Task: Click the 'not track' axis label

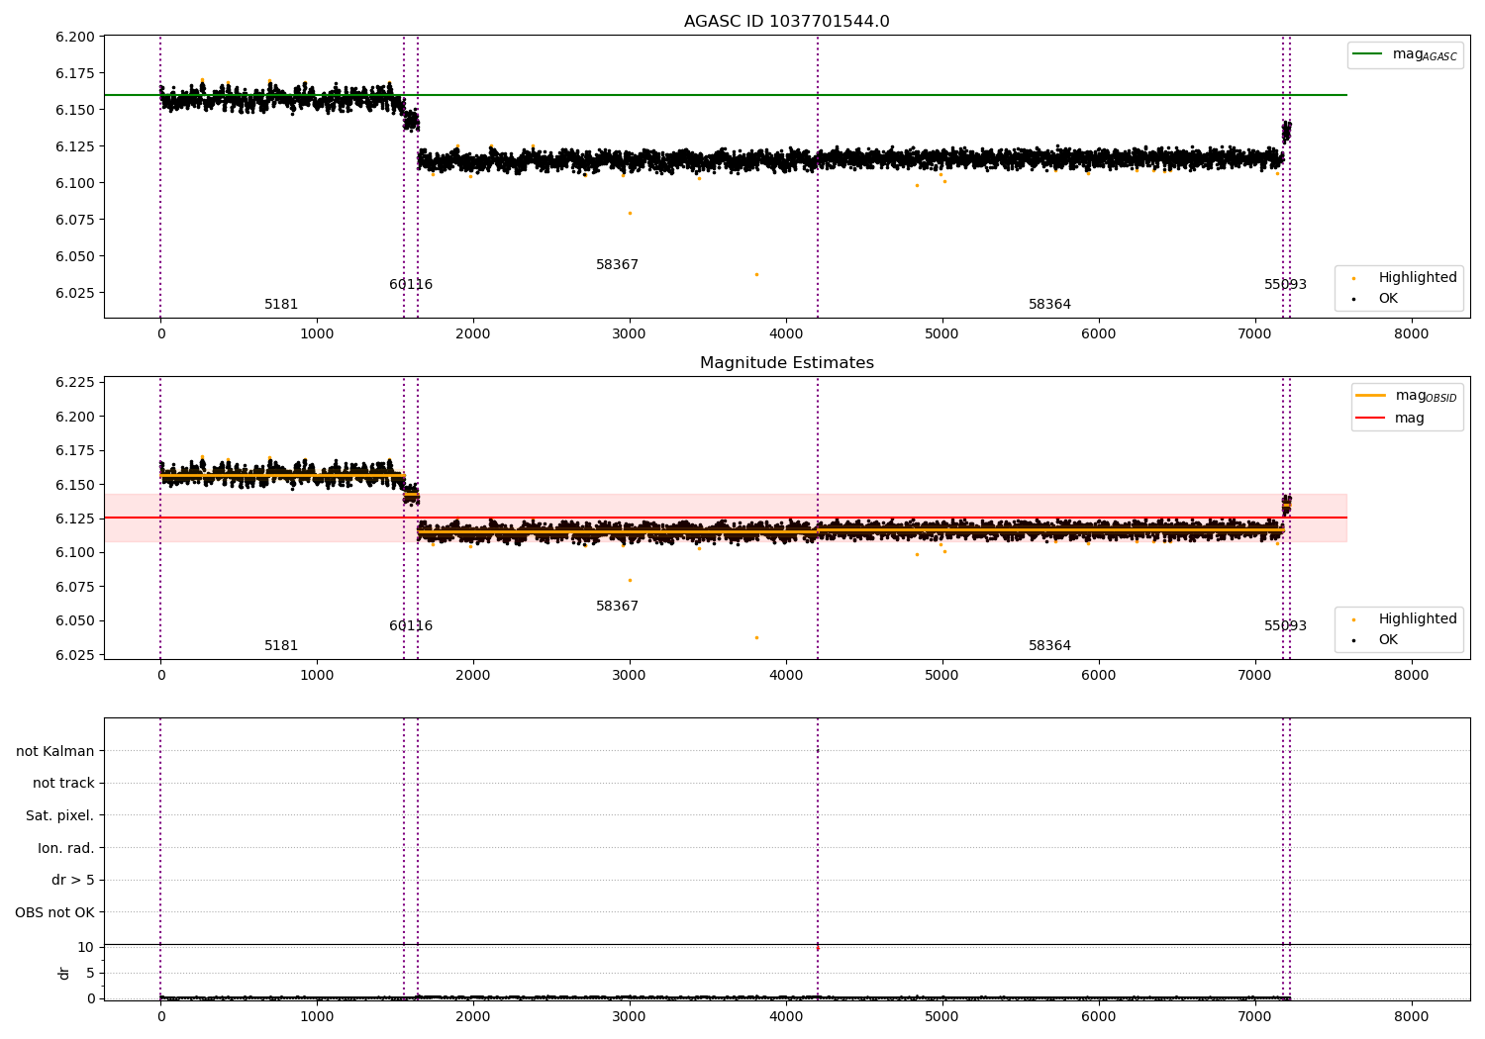Action: click(x=63, y=783)
